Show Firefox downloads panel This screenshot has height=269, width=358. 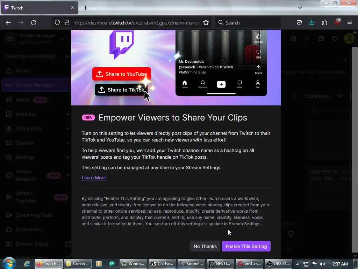click(x=312, y=23)
